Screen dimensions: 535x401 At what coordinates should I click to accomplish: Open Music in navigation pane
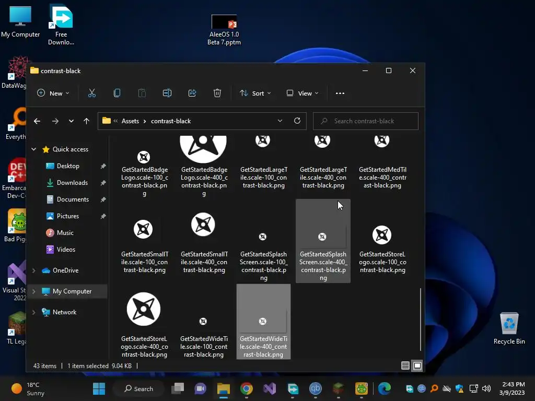coord(65,232)
